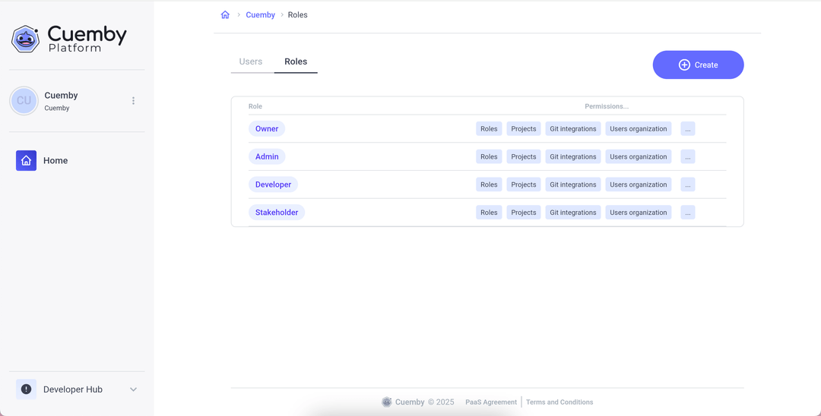Click the Developer Hub alert icon

coord(27,389)
